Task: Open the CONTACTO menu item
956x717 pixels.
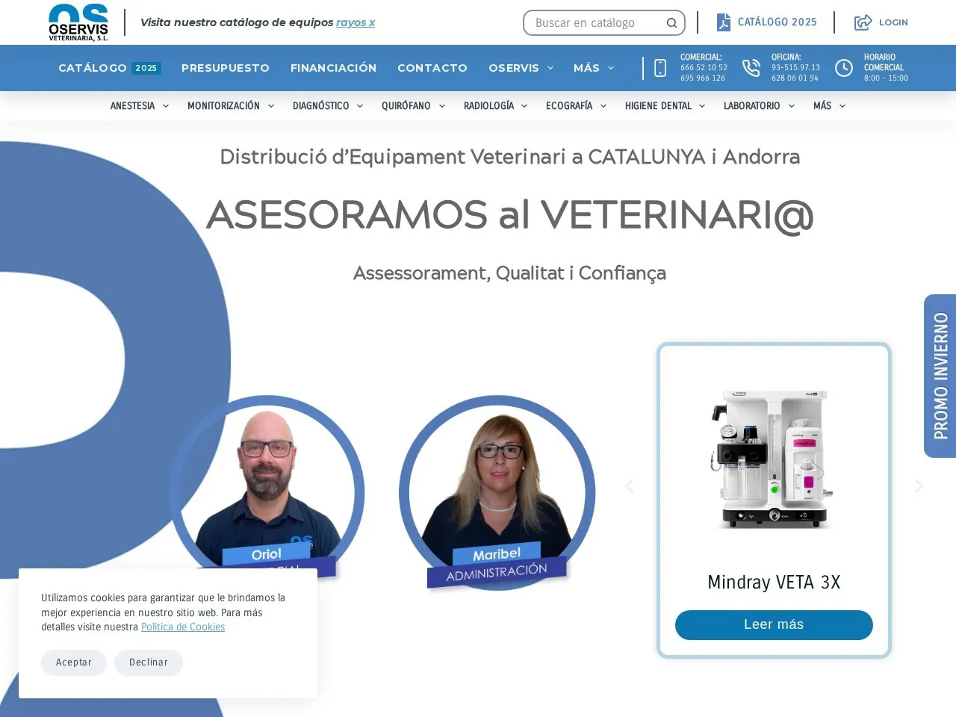Action: 432,68
